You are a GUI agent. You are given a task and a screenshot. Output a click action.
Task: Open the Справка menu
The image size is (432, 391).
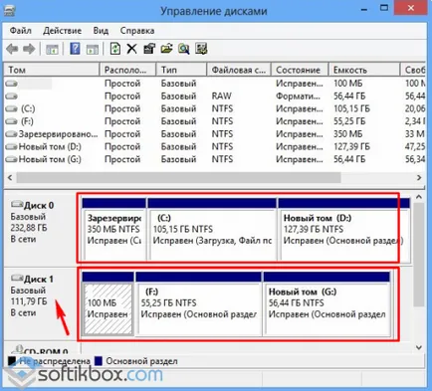pos(137,31)
